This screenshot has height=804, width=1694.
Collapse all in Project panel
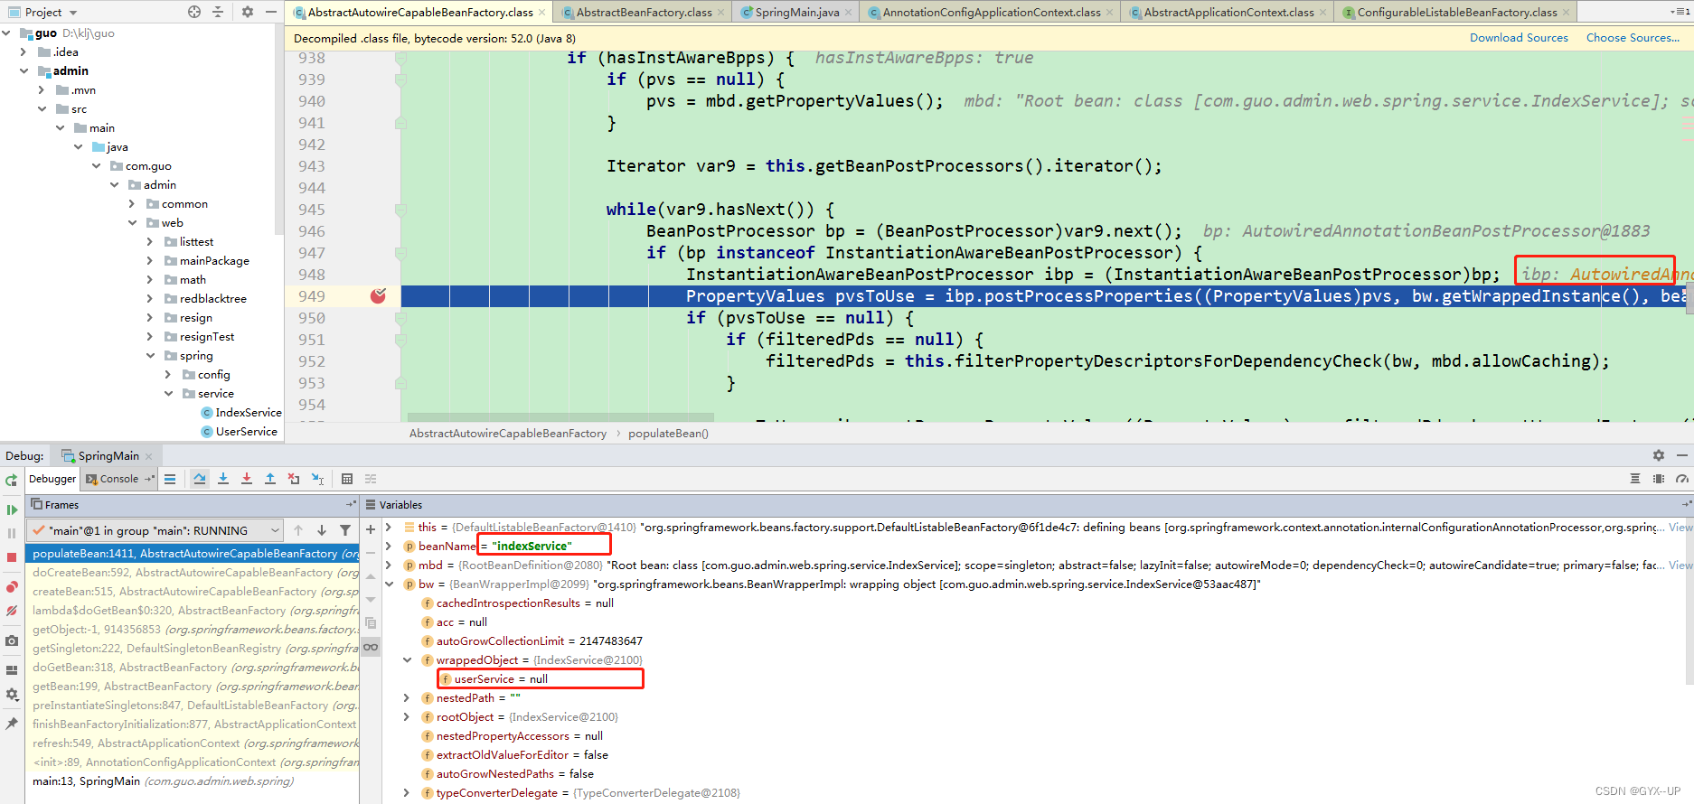coord(218,12)
